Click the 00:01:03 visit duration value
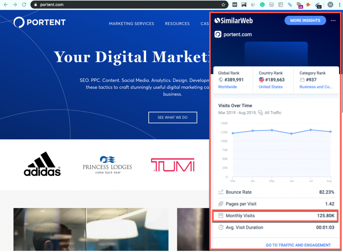Viewport: 343px width, 252px height. pyautogui.click(x=325, y=228)
